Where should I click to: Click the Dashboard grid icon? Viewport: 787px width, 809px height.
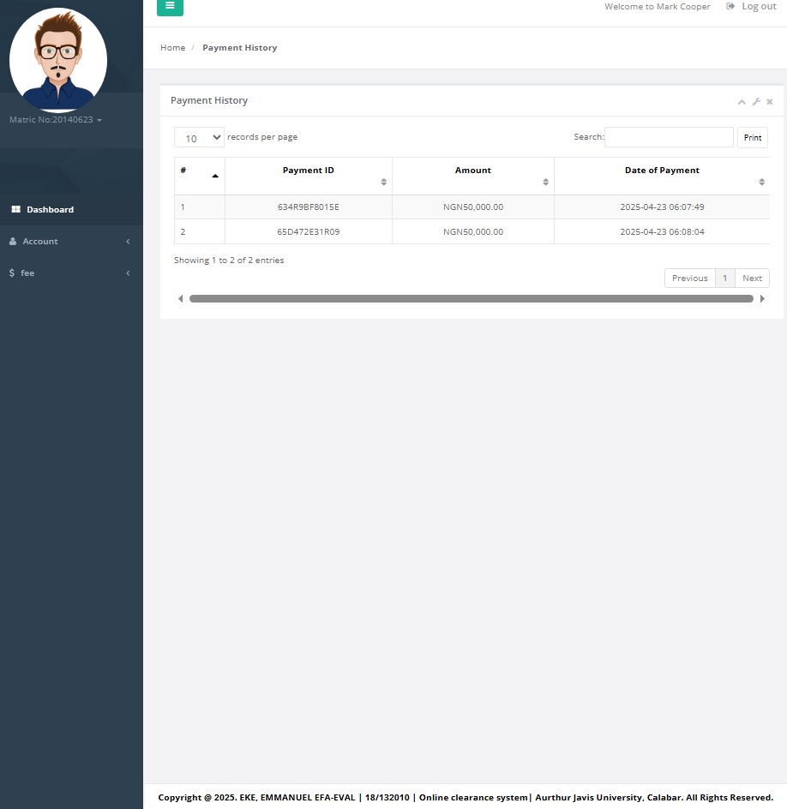click(16, 209)
